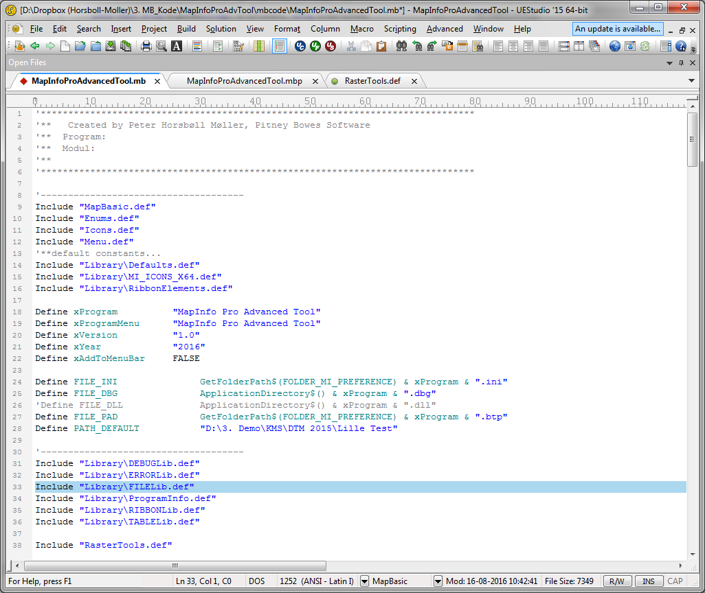Click the vertical scrollbar thumb
The image size is (705, 593).
click(x=692, y=139)
